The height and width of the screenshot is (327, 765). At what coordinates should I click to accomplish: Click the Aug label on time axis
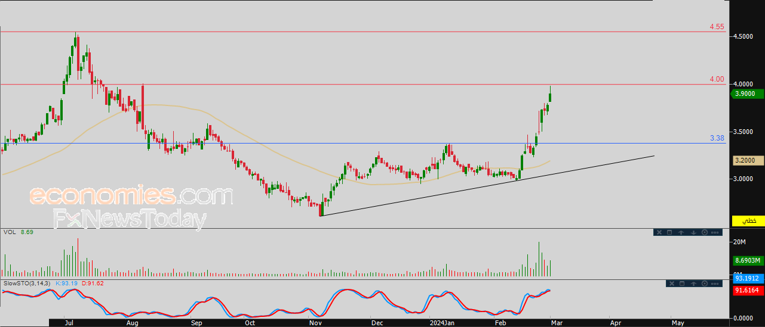[x=133, y=322]
